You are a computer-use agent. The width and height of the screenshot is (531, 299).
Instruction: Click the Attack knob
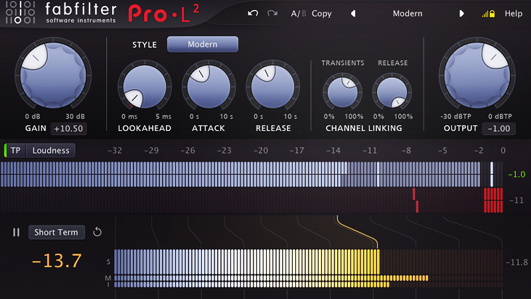click(208, 86)
